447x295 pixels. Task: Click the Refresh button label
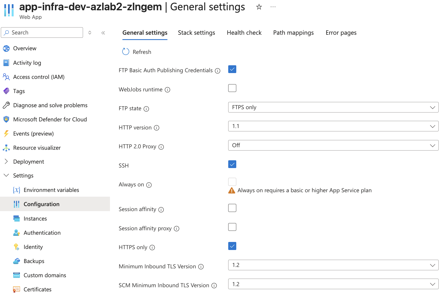pyautogui.click(x=142, y=52)
